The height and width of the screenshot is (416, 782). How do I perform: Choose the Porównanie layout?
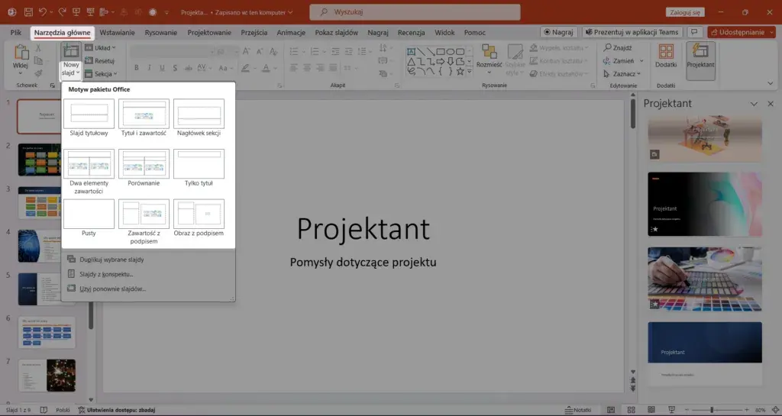click(144, 169)
